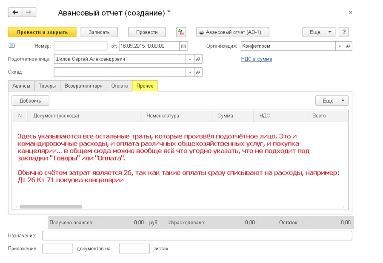Print Авансовый отчет (АО-1)
Viewport: 383px width, 263px height.
tap(232, 32)
